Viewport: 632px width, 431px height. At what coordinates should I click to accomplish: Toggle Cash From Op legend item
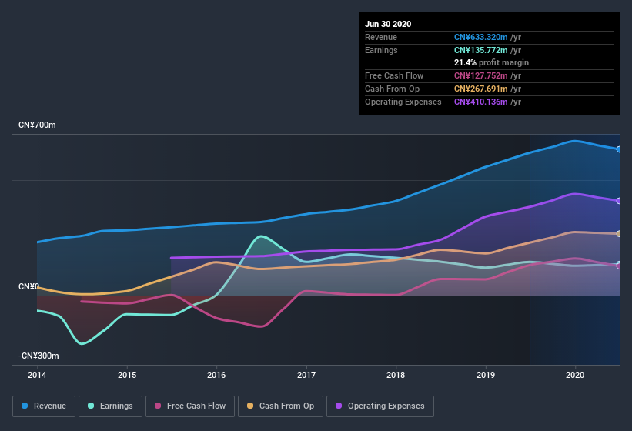tap(279, 406)
